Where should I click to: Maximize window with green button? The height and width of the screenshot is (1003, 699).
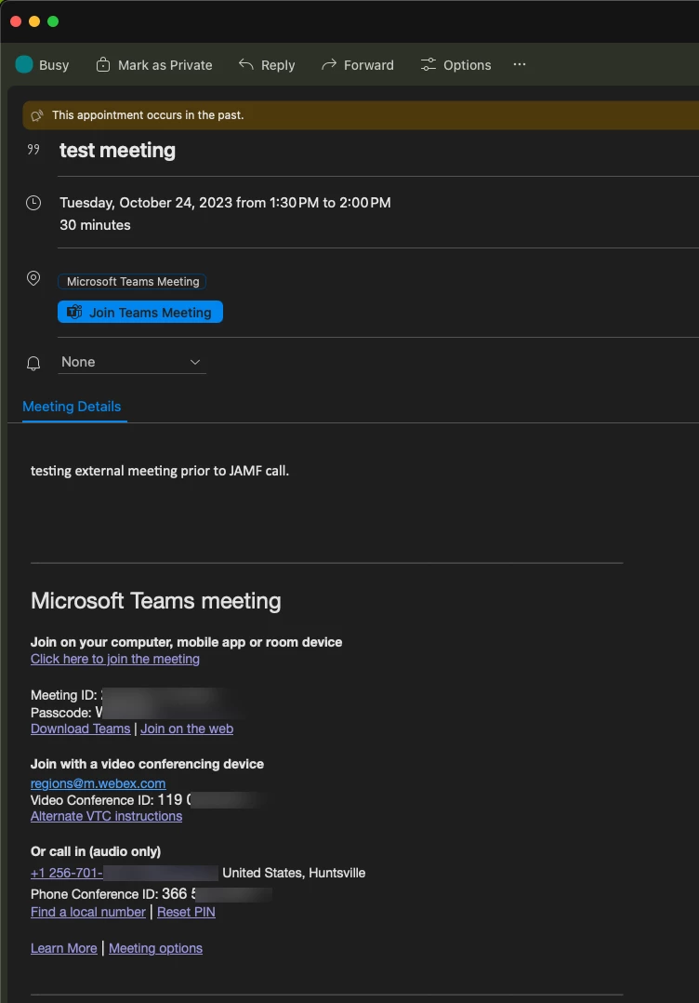pyautogui.click(x=53, y=21)
